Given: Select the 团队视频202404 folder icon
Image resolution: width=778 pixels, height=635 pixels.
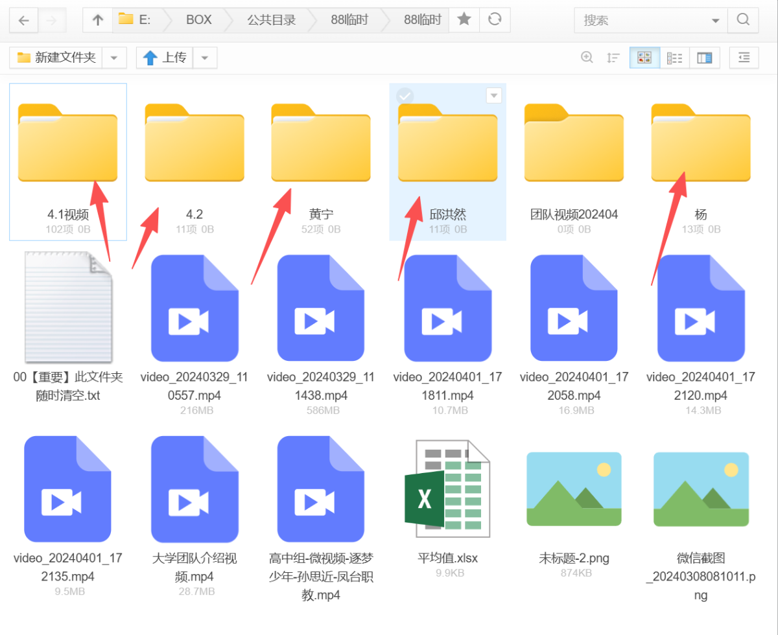Looking at the screenshot, I should (574, 143).
